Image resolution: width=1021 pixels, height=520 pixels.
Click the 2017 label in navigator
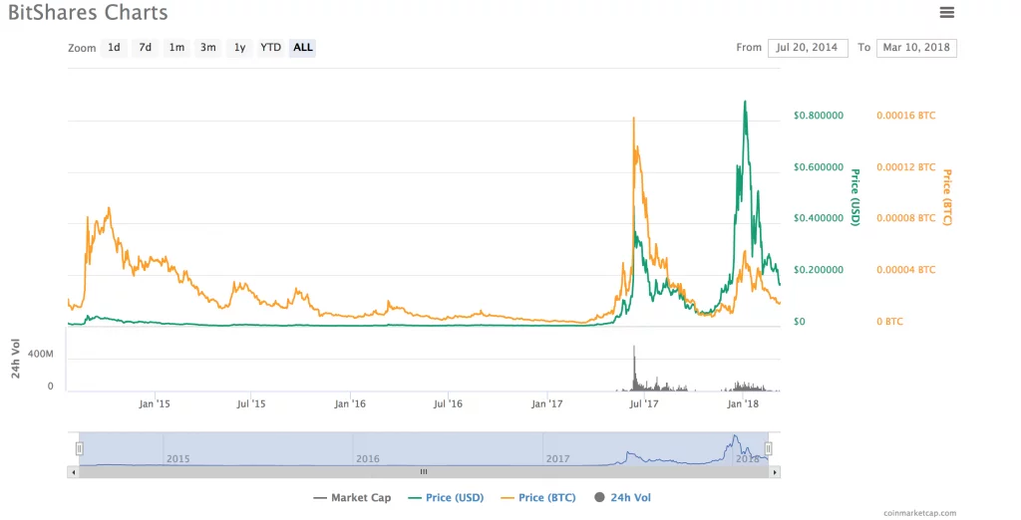[558, 459]
